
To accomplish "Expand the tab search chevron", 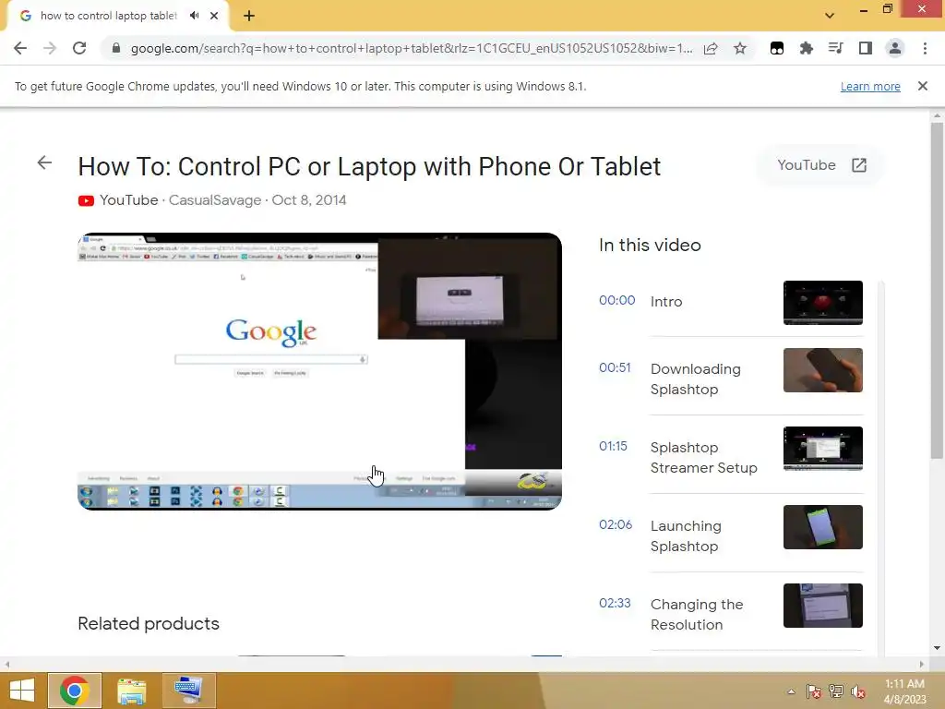I will coord(830,16).
